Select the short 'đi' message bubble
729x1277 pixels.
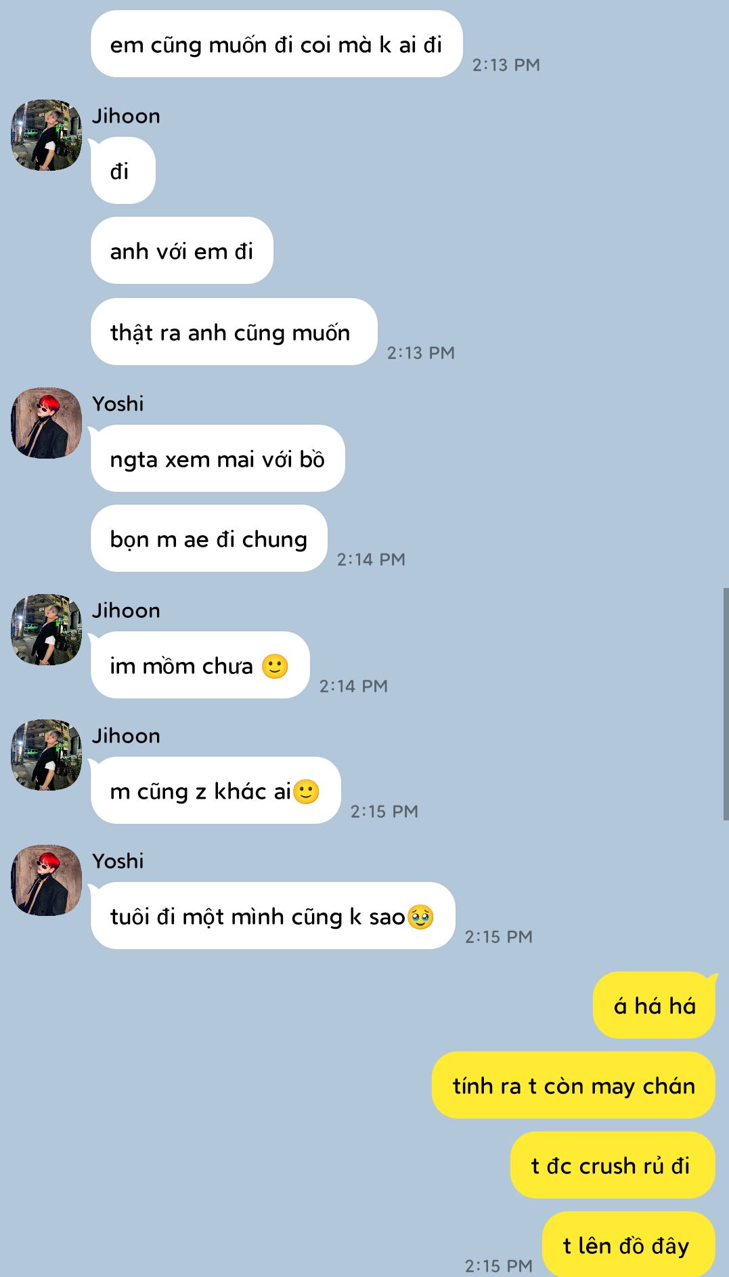(x=123, y=171)
